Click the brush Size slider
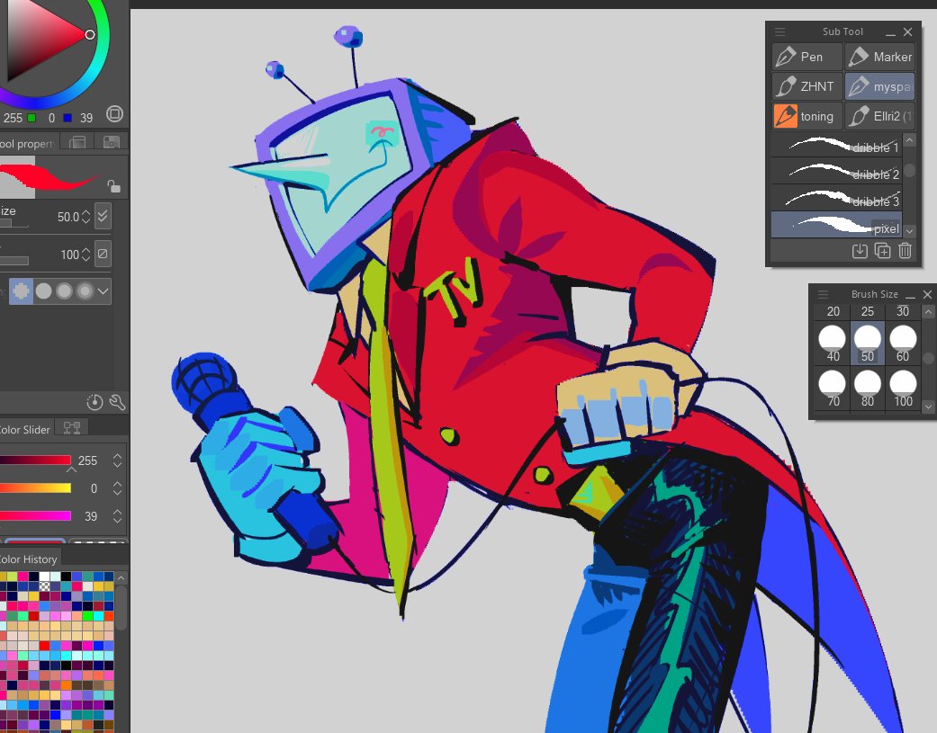 [14, 223]
